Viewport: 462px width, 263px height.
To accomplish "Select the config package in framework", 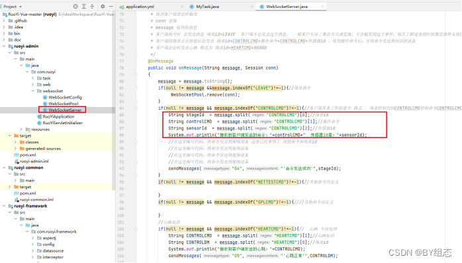I will [x=48, y=244].
